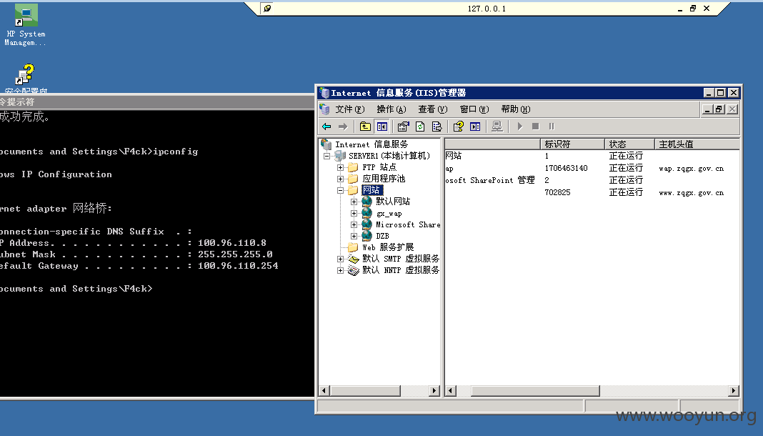The height and width of the screenshot is (436, 763).
Task: Select list row with identifier 702825
Action: coord(592,193)
